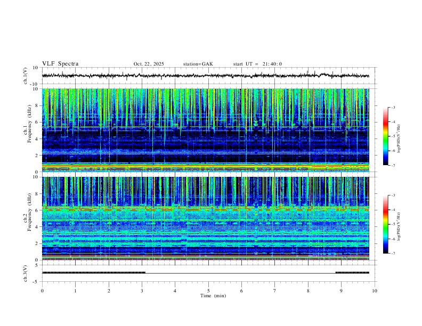Click the time axis tick label "10"
The height and width of the screenshot is (326, 422).
click(375, 291)
